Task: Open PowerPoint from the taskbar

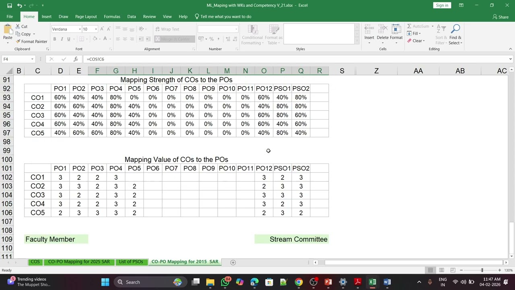Action: coord(328,282)
